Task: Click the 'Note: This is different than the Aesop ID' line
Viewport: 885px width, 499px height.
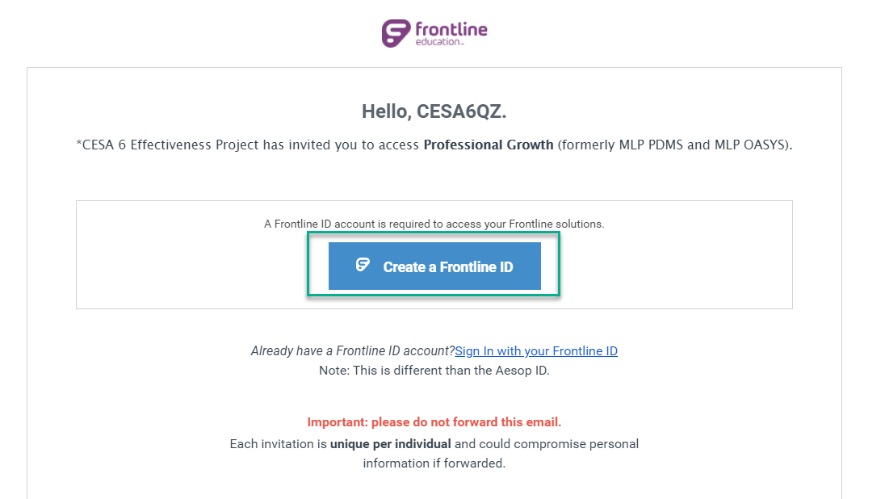Action: tap(434, 369)
